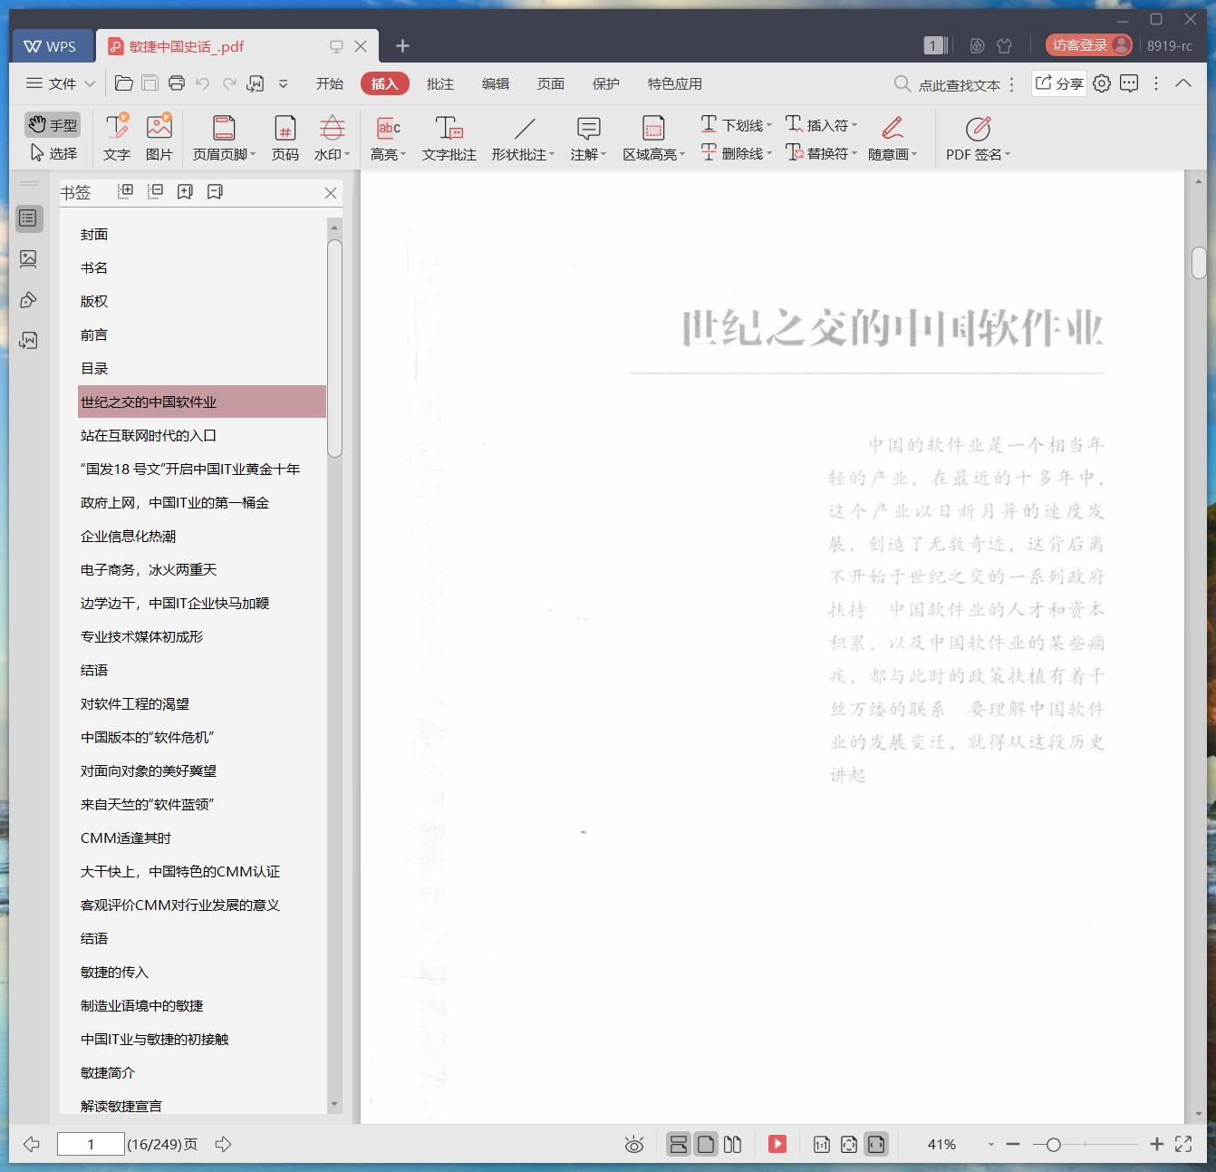The width and height of the screenshot is (1216, 1172).
Task: Enter fullscreen mode icon
Action: coord(1183,1144)
